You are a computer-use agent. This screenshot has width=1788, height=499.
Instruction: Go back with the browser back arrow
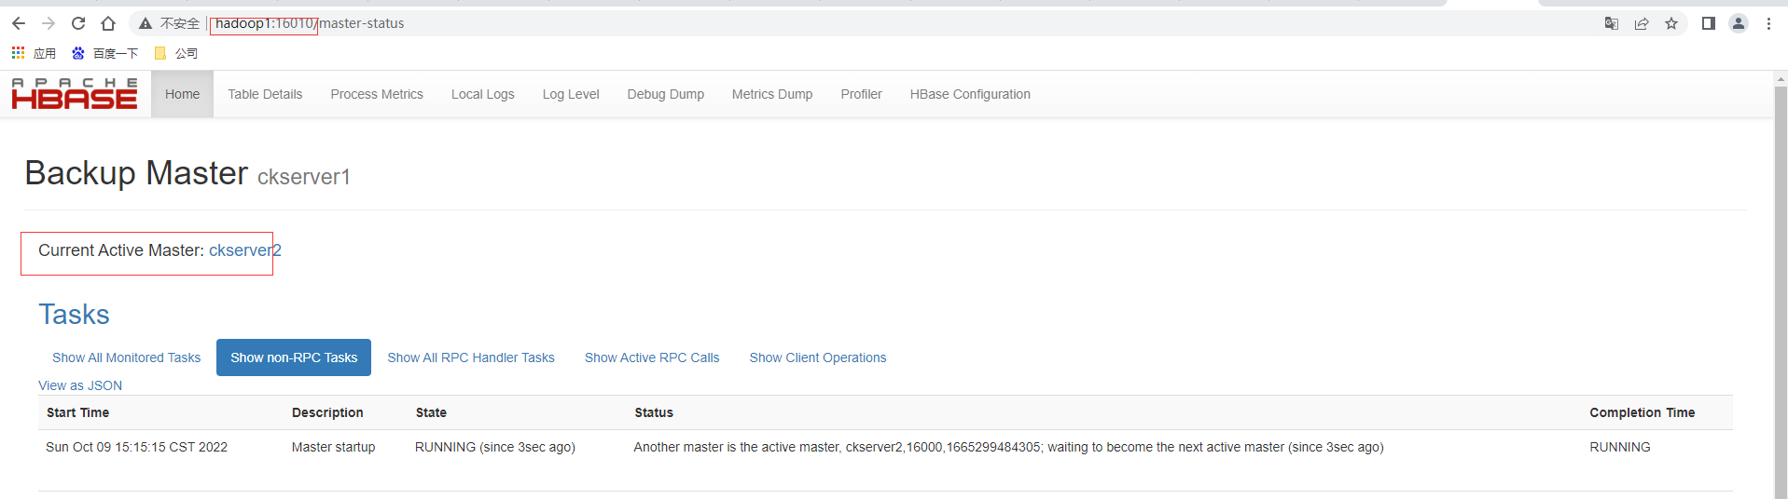pyautogui.click(x=19, y=23)
